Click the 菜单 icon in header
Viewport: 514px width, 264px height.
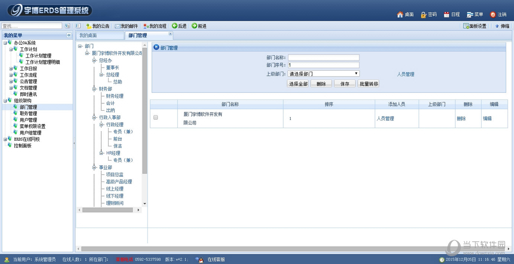470,14
